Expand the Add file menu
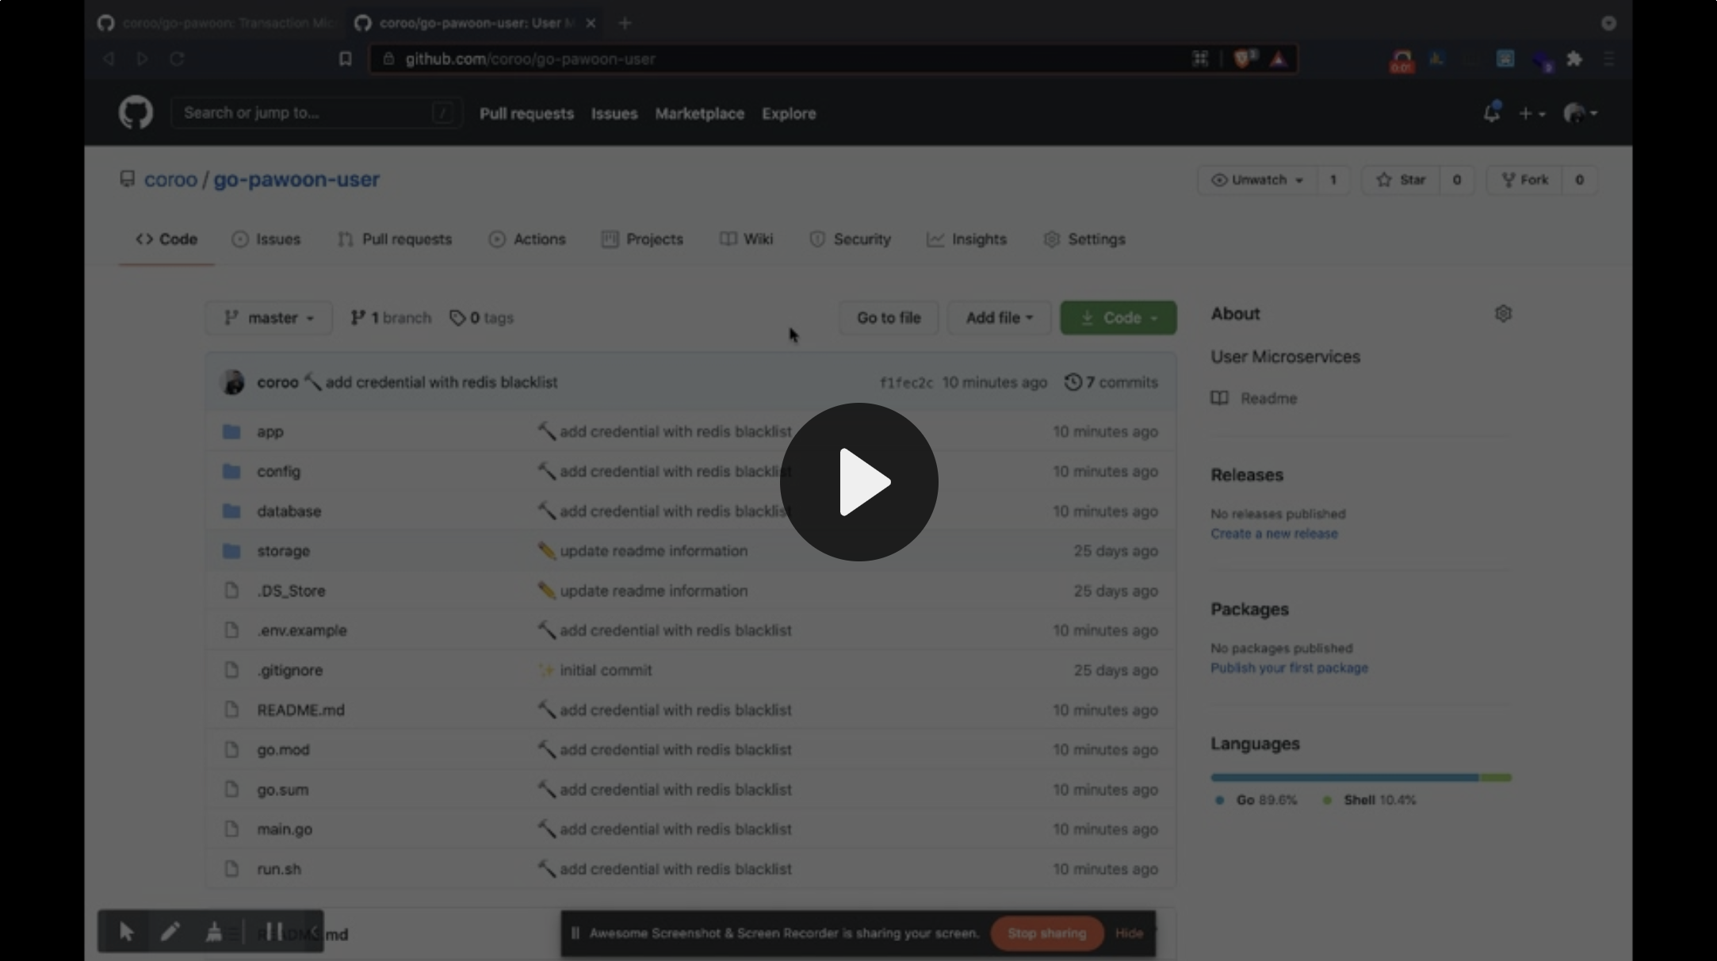The image size is (1717, 961). click(x=999, y=318)
